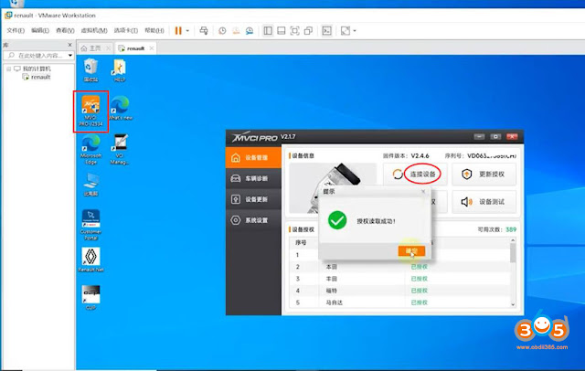Viewport: 585px width, 371px height.
Task: Send Ctrl+Alt+Del via VMware toolbar icon
Action: (x=204, y=30)
